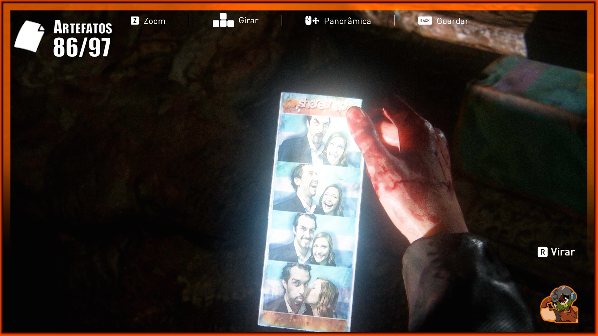The image size is (598, 336).
Task: Click the white artifact paper icon
Action: [x=30, y=36]
